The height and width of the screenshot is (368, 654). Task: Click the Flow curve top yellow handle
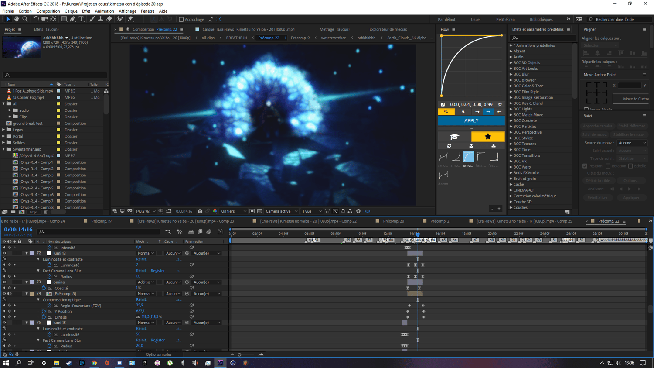coord(501,35)
